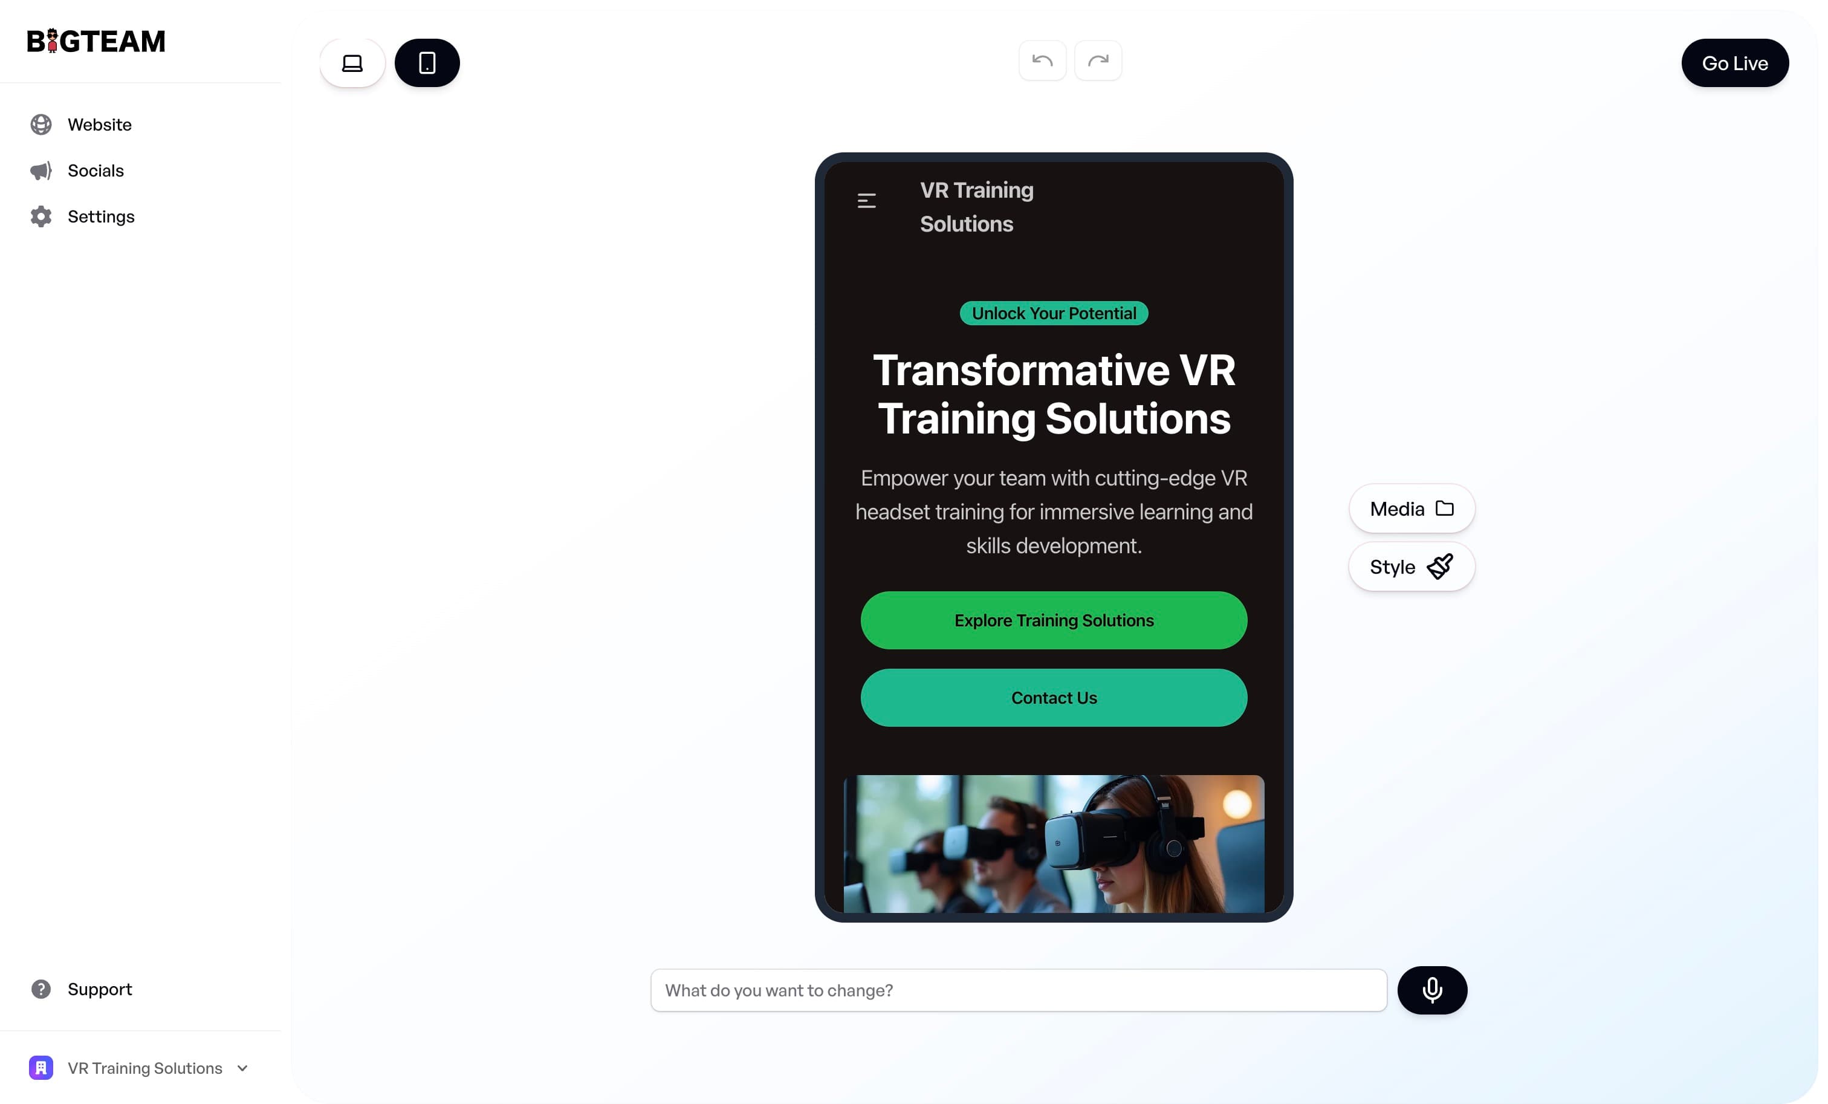Open the Style editor
Image resolution: width=1828 pixels, height=1104 pixels.
[x=1410, y=566]
